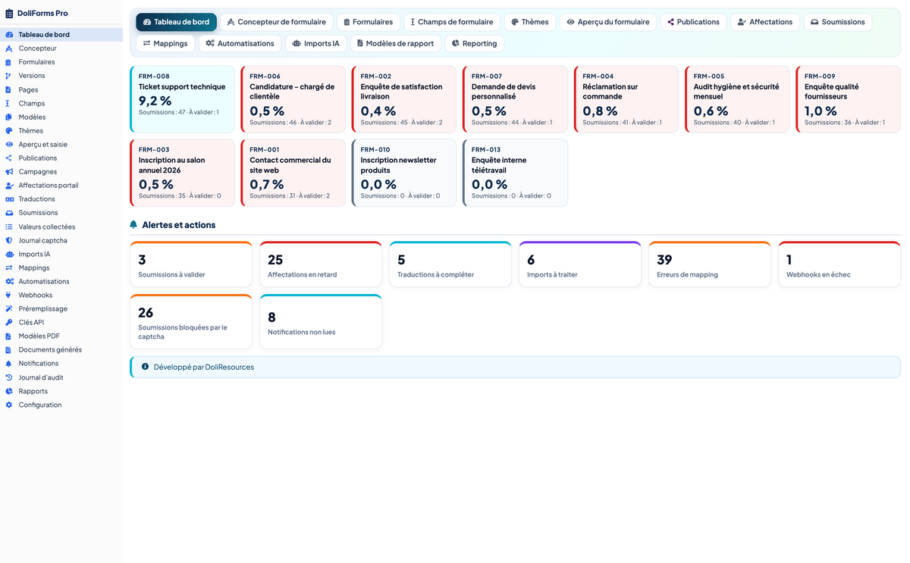Click the Développé par DoliResources text
Viewport: 910px width, 563px height.
point(204,368)
